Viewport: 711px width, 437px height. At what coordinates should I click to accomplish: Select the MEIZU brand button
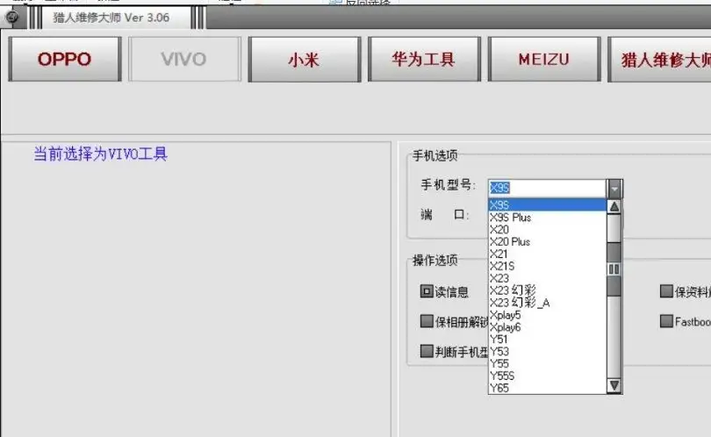544,60
